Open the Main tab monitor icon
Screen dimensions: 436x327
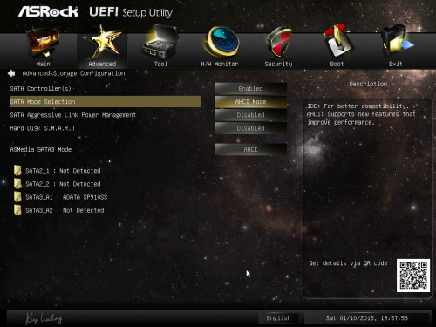pyautogui.click(x=43, y=43)
